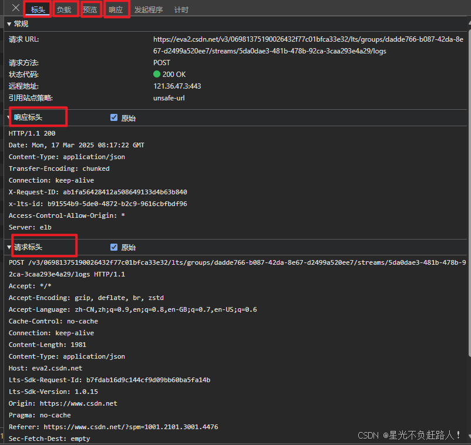Viewport: 471px width, 445px height.
Task: Open the 预览 tab
Action: (x=90, y=9)
